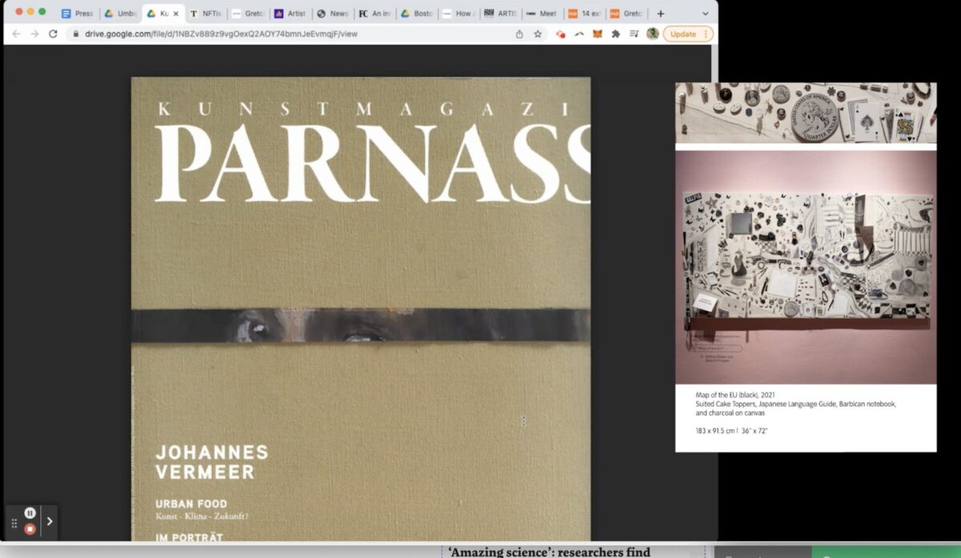Viewport: 961px width, 558px height.
Task: Click the URBAN FOOD cover headline
Action: coord(191,504)
